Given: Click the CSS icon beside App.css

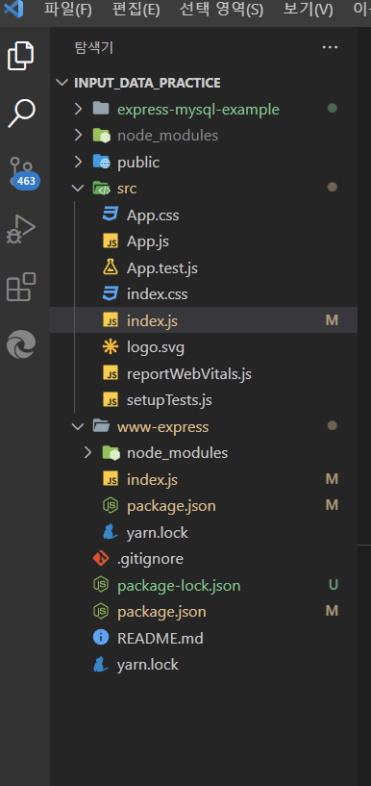Looking at the screenshot, I should 111,215.
